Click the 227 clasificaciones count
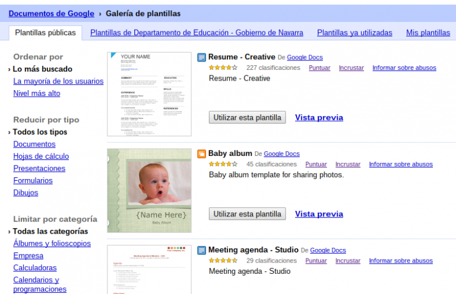 coord(273,68)
